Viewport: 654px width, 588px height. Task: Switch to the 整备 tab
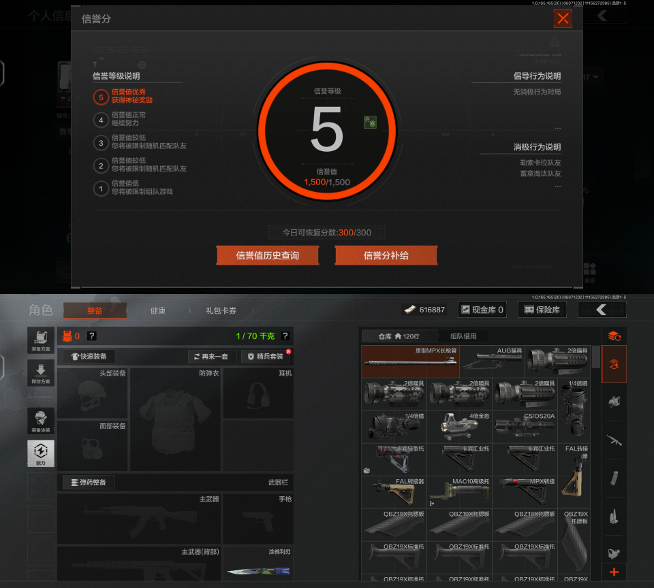click(95, 310)
